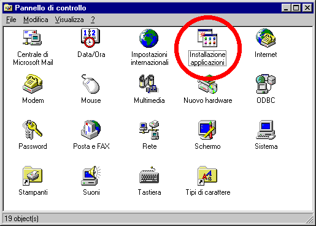Click the 'Impostazioni internazionali' label text
The image size is (316, 226).
(x=150, y=58)
